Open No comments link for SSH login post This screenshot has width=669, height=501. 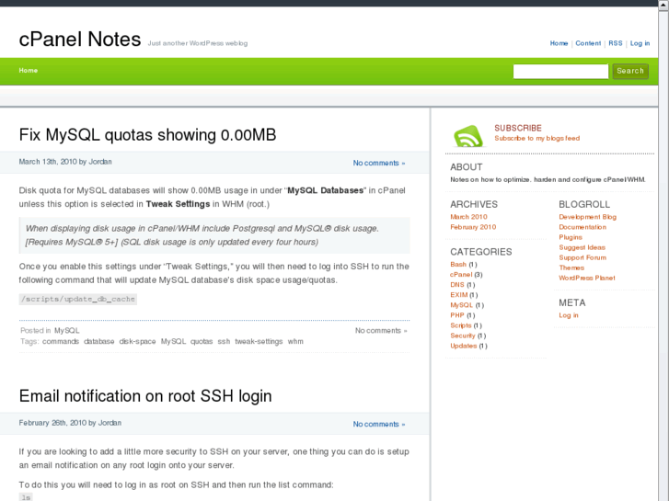coord(379,425)
